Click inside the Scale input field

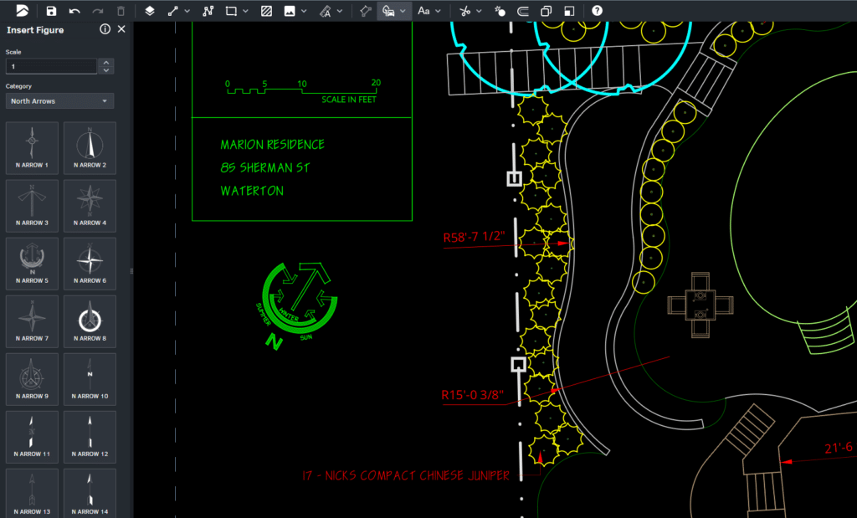pyautogui.click(x=50, y=65)
